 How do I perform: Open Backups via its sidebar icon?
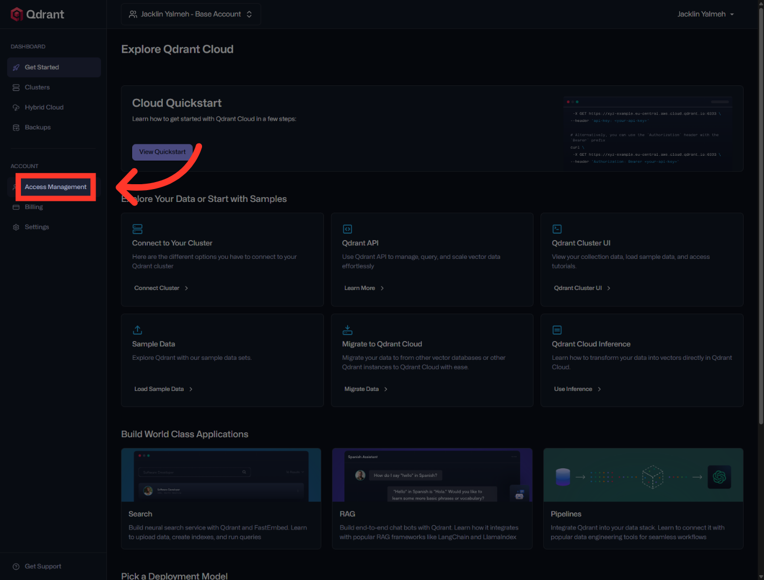point(16,127)
